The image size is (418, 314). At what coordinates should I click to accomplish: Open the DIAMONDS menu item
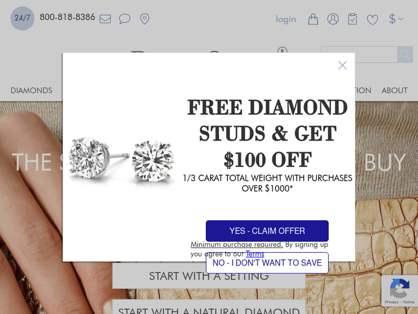[x=31, y=90]
